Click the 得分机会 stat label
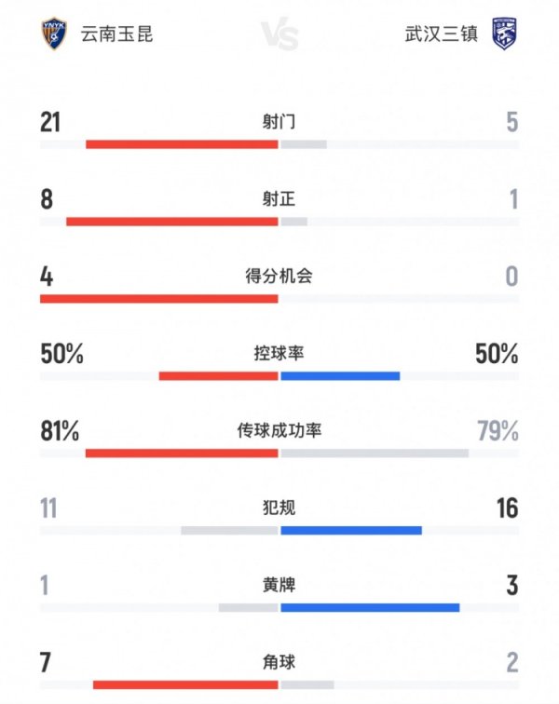The image size is (559, 704). coord(279,277)
